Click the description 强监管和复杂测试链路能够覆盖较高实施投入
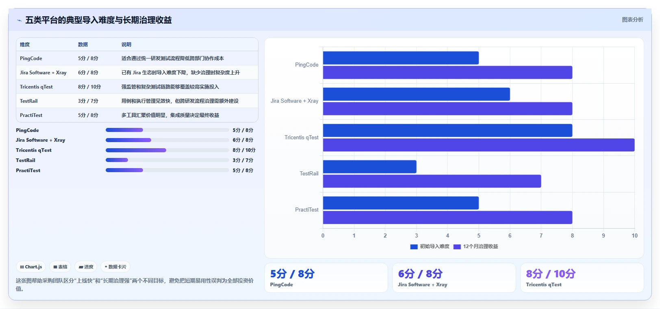 170,87
